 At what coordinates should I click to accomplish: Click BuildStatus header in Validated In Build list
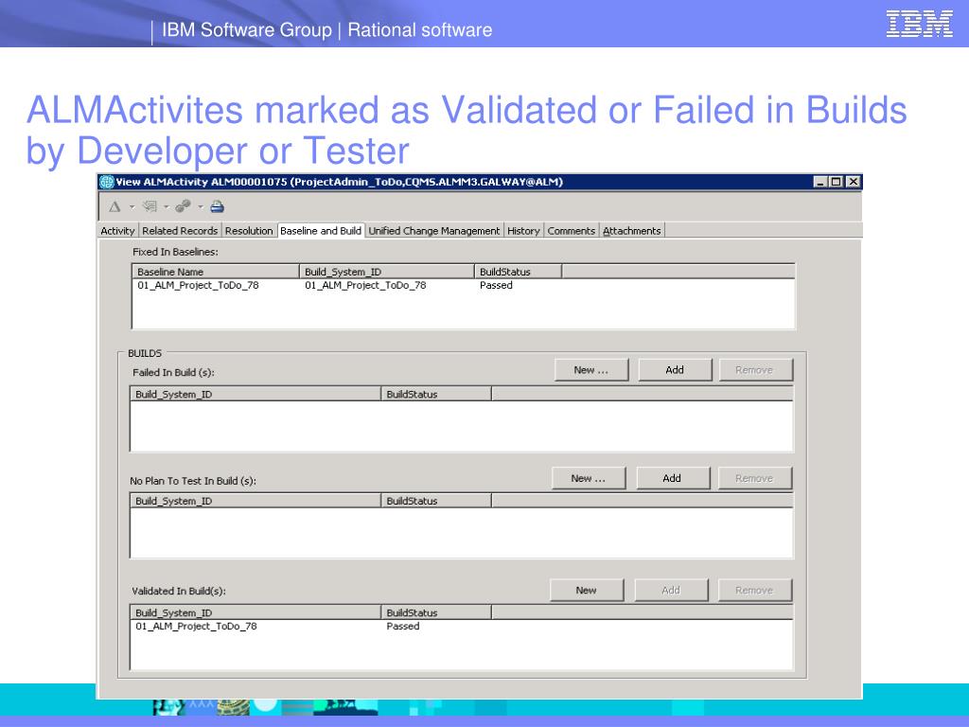[x=436, y=612]
